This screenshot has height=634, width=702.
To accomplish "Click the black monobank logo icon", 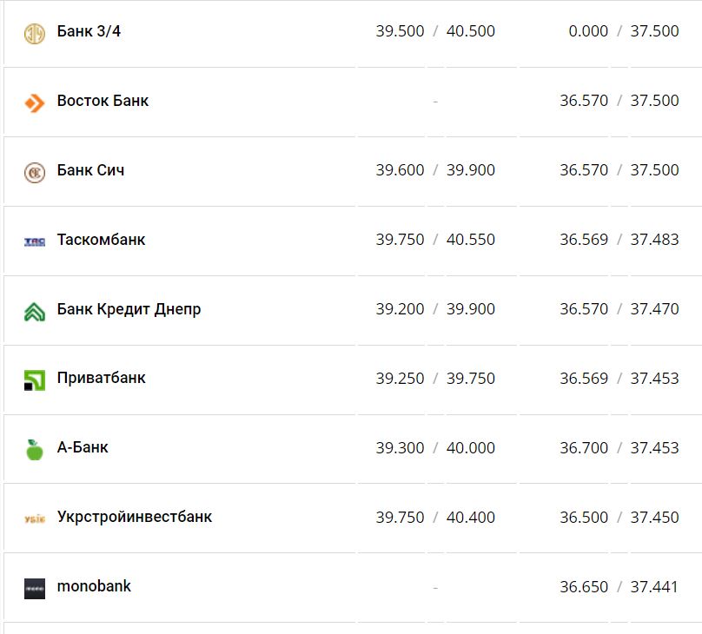I will (34, 588).
